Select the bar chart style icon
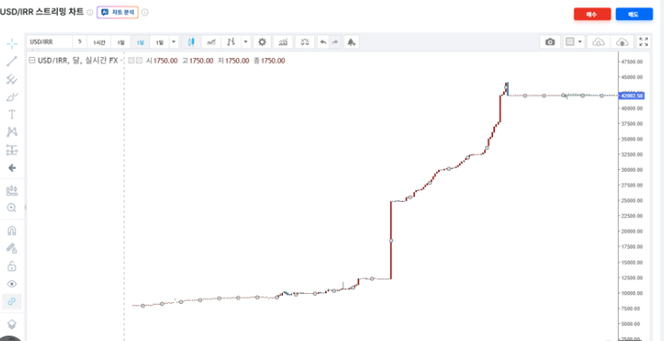The image size is (664, 341). [x=231, y=42]
